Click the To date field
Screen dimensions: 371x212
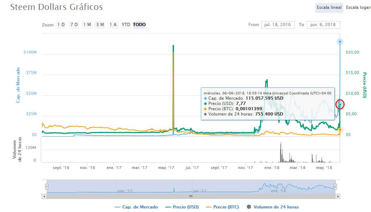(x=323, y=25)
